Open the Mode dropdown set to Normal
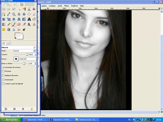Image resolution: width=163 pixels, height=122 pixels. [x=24, y=51]
